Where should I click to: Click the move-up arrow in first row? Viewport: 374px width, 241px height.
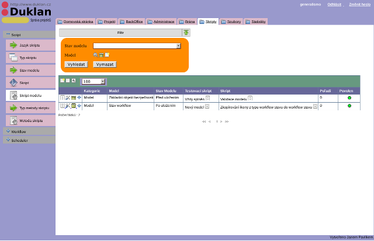(x=79, y=97)
